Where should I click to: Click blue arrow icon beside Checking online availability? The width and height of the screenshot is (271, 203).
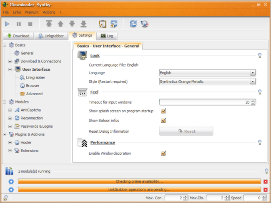[11, 182]
